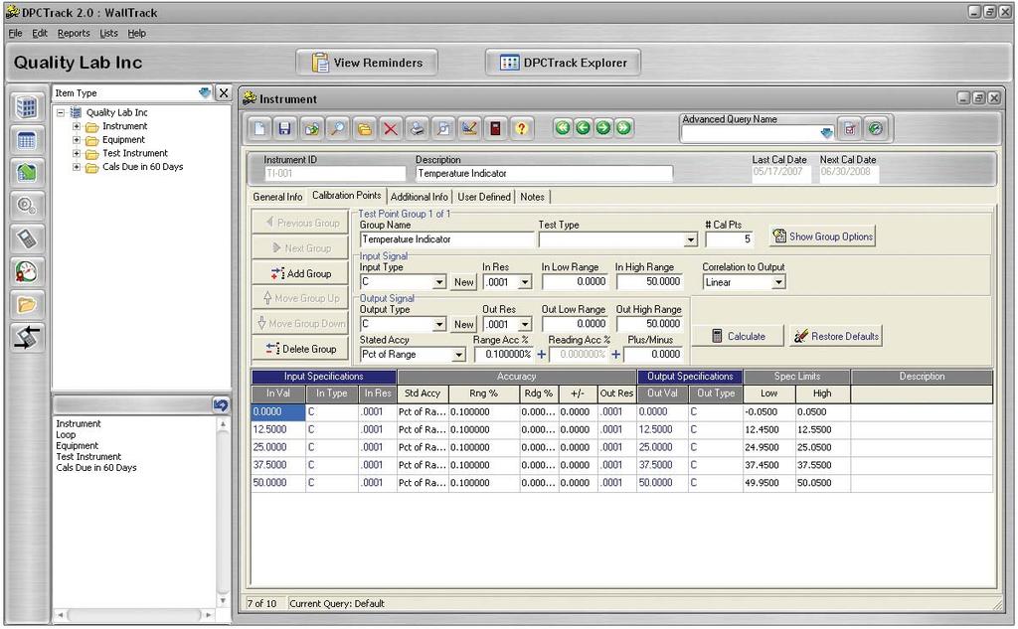Screen dimensions: 1018x629
Task: Click the calibrator transfer arrows sidebar icon
Action: coord(27,338)
